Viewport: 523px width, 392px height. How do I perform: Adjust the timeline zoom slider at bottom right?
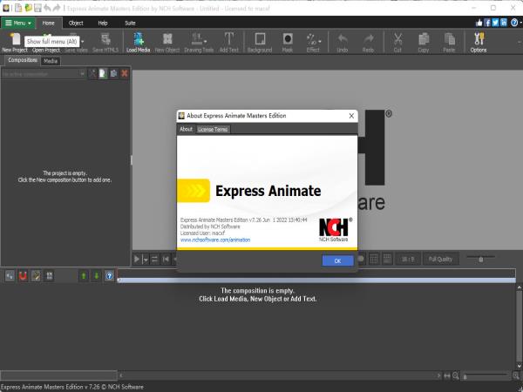486,376
